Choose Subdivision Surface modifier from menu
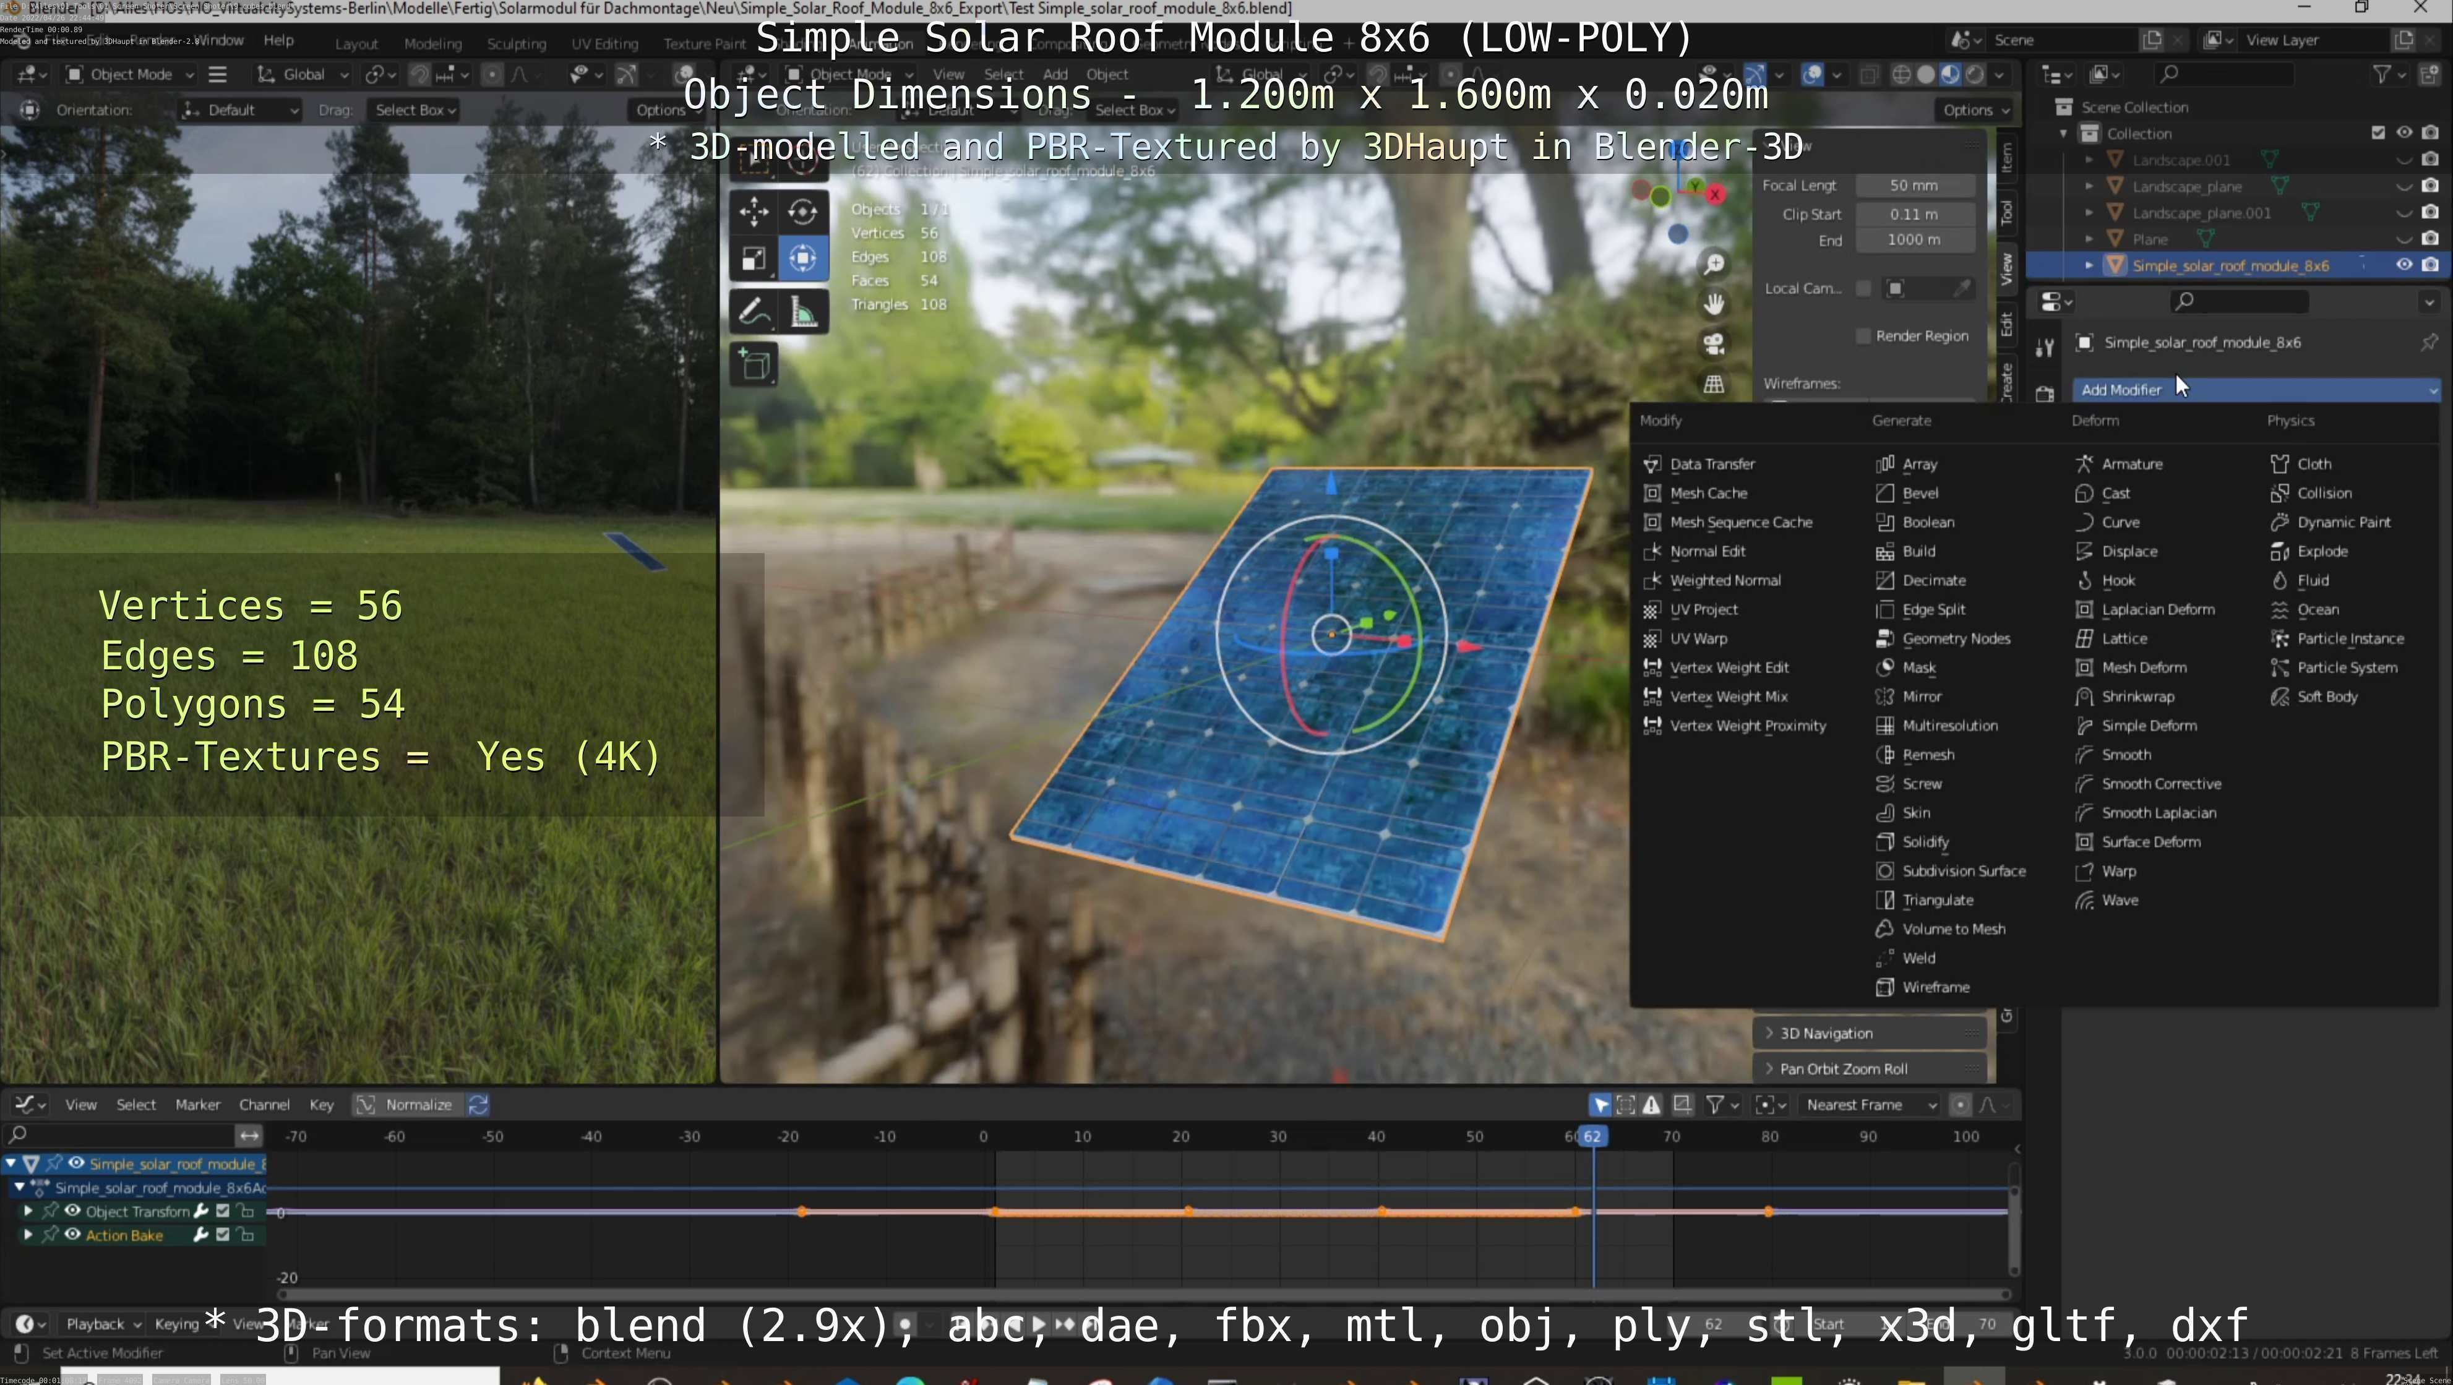This screenshot has height=1385, width=2453. pyautogui.click(x=1962, y=871)
